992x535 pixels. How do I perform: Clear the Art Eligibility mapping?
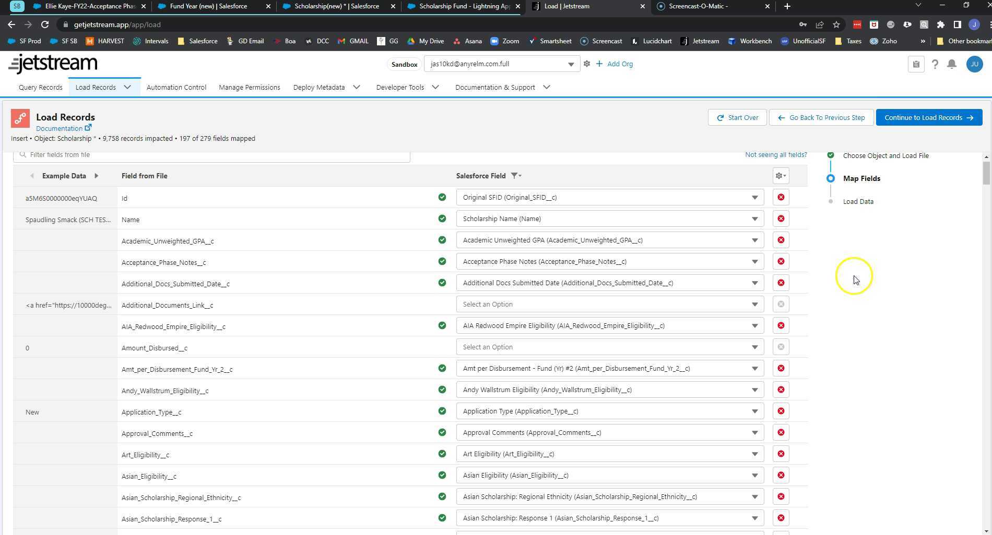[x=781, y=454]
